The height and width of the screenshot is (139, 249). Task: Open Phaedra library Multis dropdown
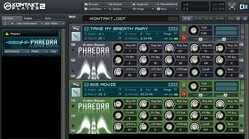pos(39,51)
